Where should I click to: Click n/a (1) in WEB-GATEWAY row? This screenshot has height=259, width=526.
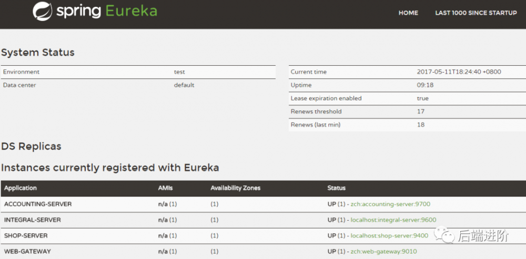pyautogui.click(x=167, y=252)
